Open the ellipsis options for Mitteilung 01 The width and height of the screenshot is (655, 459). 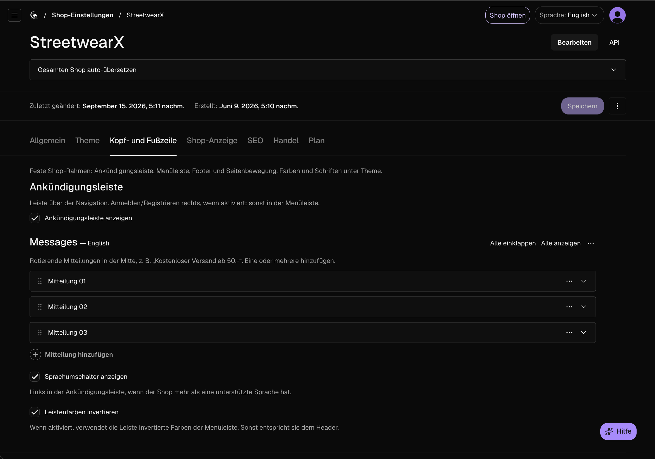point(569,281)
